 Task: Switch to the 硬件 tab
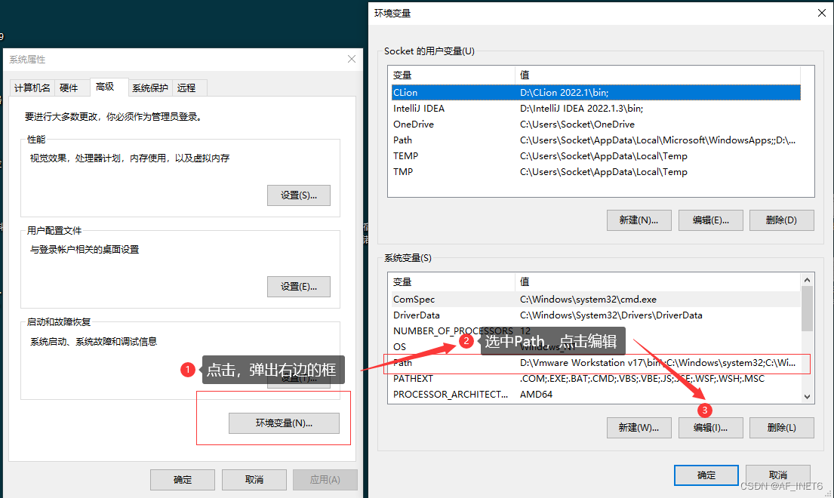pos(69,88)
